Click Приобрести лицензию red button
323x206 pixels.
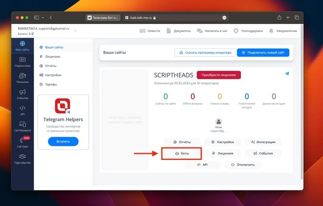click(x=219, y=75)
